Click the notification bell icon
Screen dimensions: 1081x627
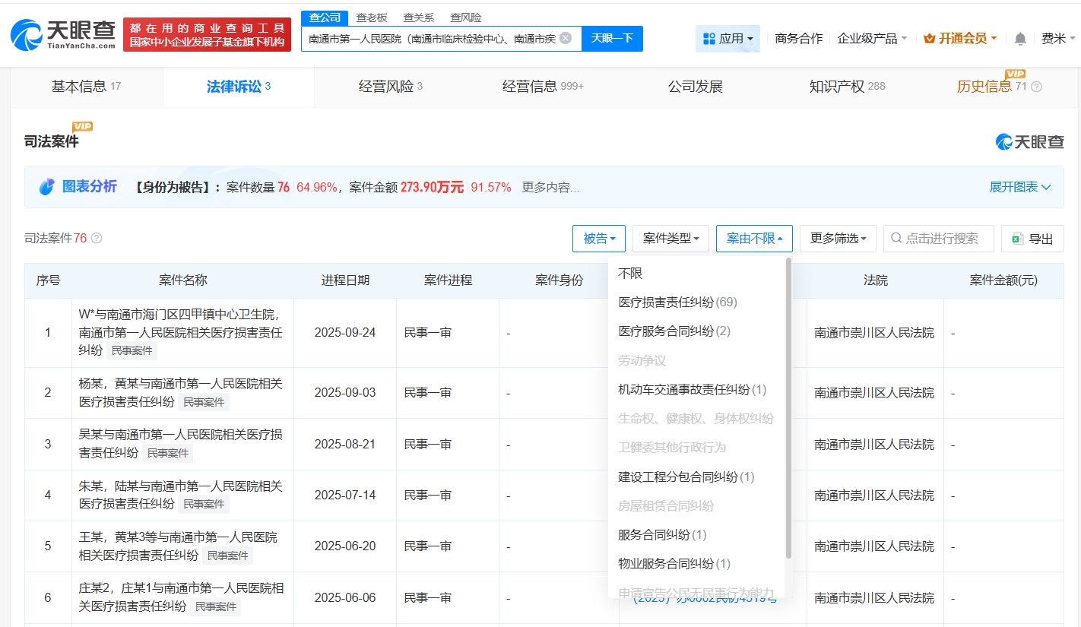(x=1020, y=39)
